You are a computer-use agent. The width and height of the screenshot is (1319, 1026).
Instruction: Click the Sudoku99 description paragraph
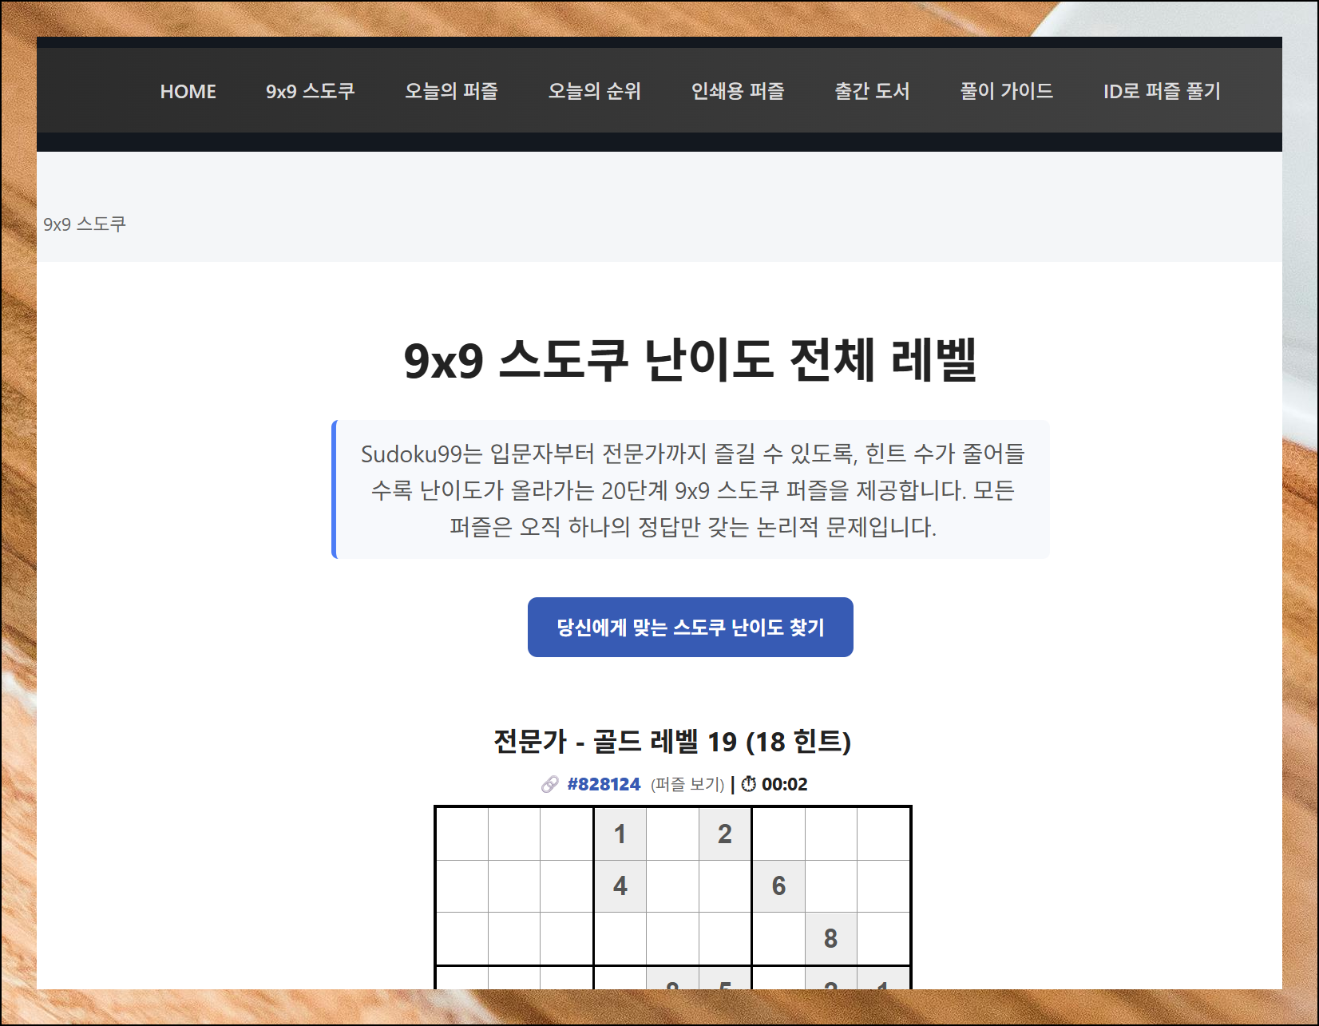(x=692, y=490)
